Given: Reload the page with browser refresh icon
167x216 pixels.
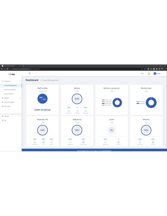Looking at the screenshot, I should point(7,69).
